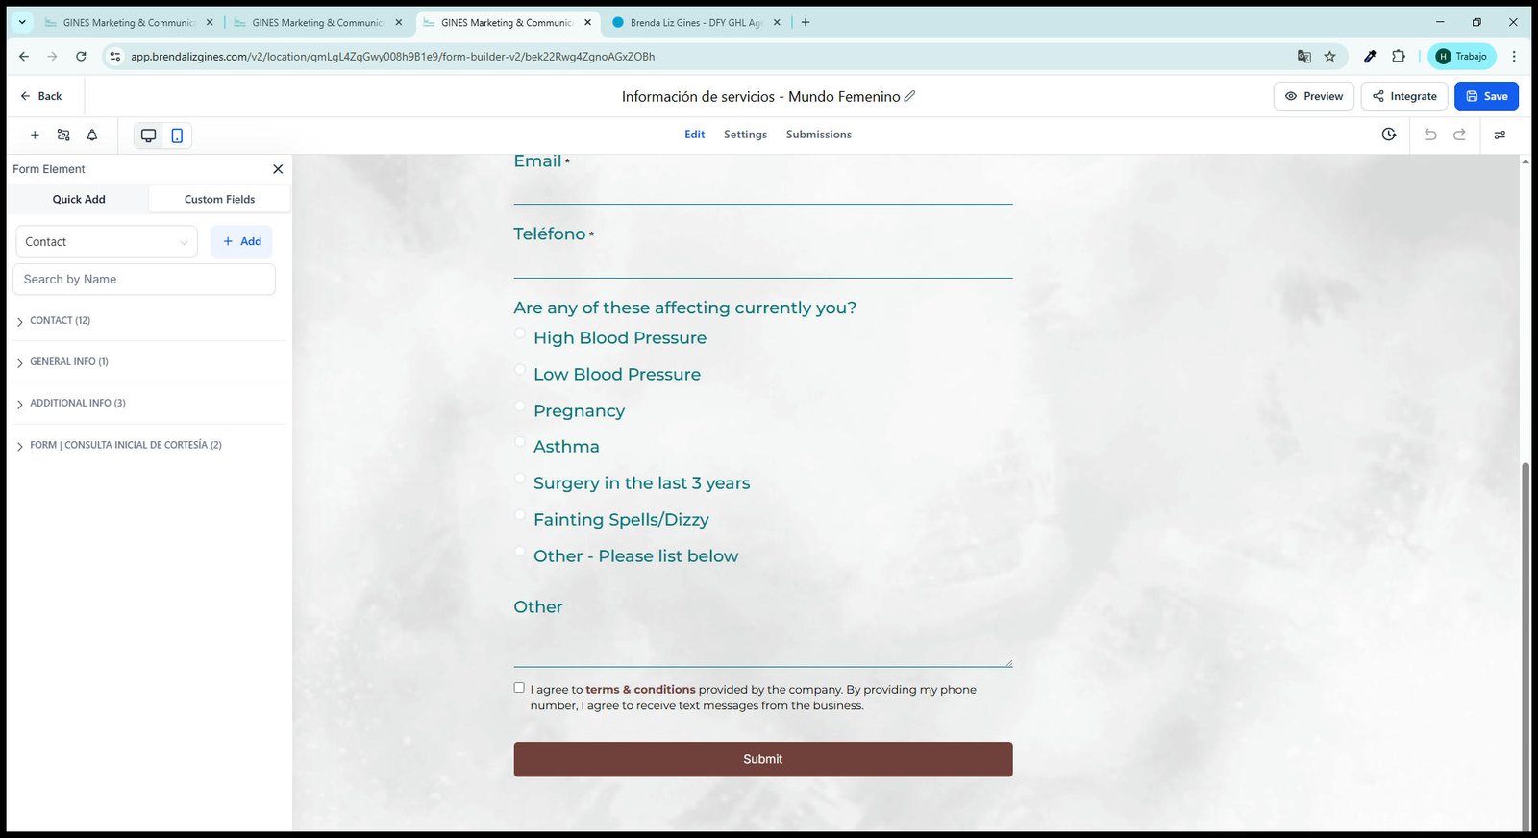Viewport: 1538px width, 838px height.
Task: Open the form settings sliders icon
Action: click(x=1500, y=135)
